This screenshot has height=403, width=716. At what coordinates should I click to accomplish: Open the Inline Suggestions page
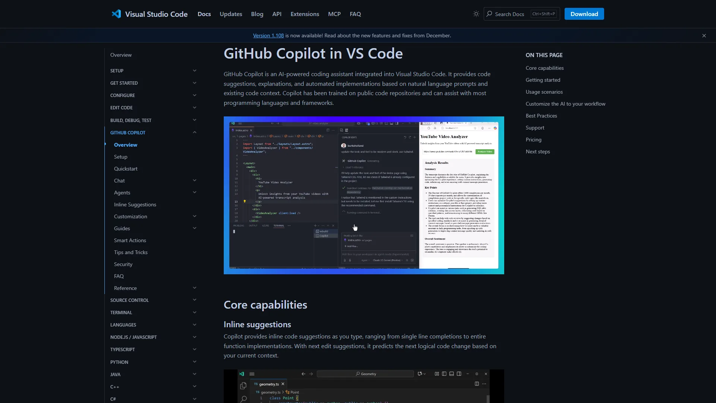click(x=135, y=204)
